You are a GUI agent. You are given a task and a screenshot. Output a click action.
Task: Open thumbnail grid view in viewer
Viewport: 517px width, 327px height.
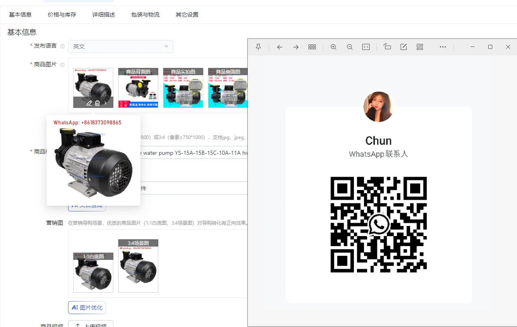(312, 47)
